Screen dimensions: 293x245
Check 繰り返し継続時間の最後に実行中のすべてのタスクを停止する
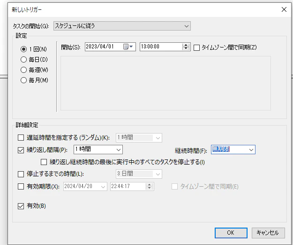click(x=44, y=162)
